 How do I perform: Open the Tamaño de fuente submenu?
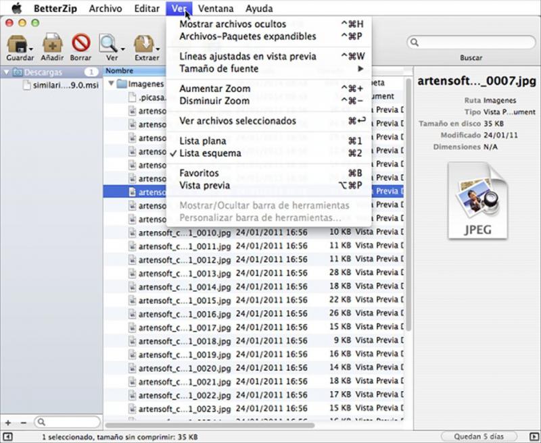268,69
